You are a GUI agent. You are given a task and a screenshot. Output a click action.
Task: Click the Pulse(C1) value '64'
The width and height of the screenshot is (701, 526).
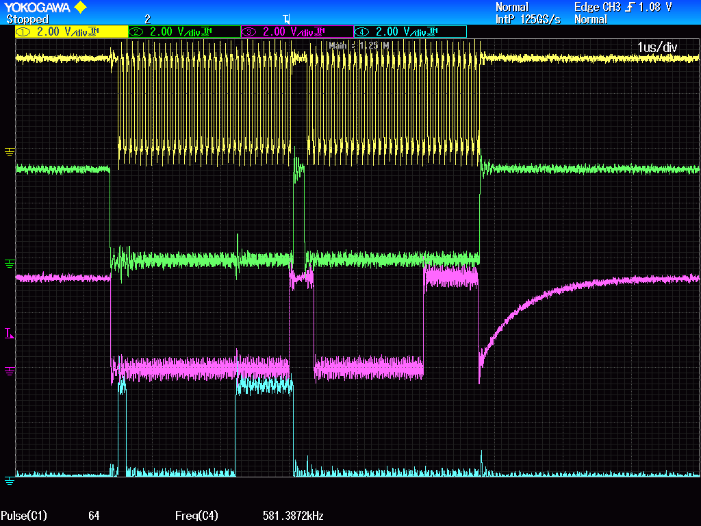coord(94,516)
